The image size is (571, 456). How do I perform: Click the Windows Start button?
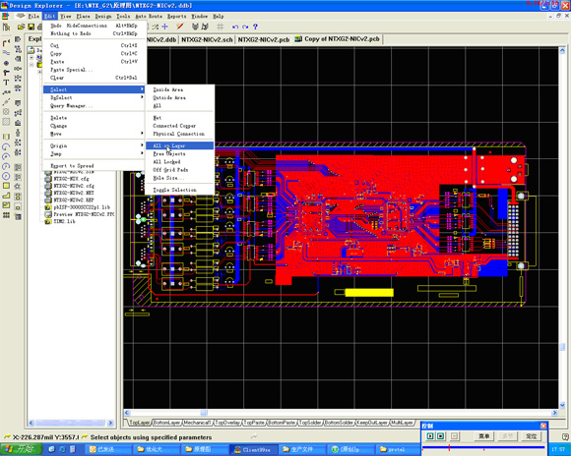20,449
